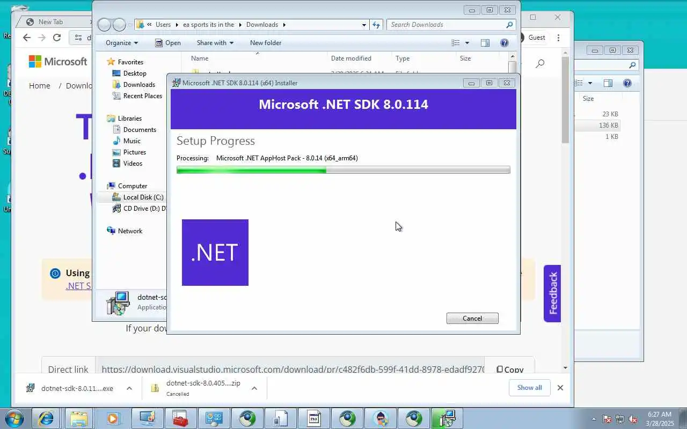Open Recent Places in navigation pane

[142, 96]
